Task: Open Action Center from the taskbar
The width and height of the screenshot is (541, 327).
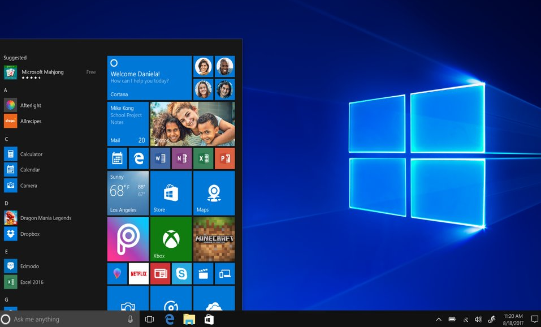Action: click(x=535, y=319)
